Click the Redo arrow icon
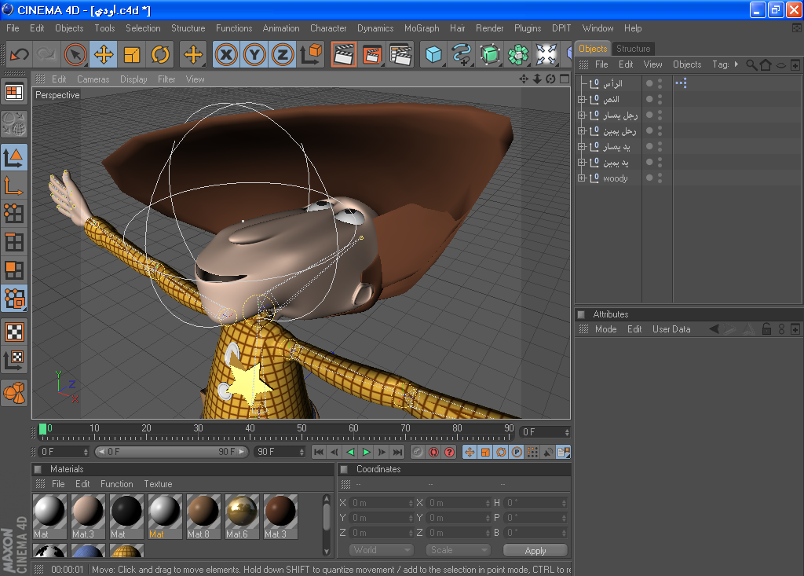Screen dimensions: 804x576 click(47, 54)
